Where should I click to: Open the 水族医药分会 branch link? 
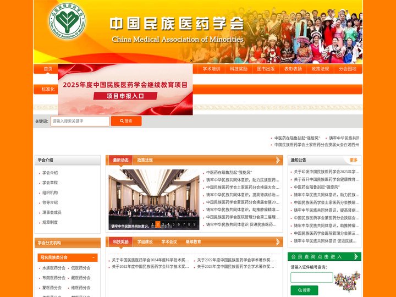click(x=54, y=268)
